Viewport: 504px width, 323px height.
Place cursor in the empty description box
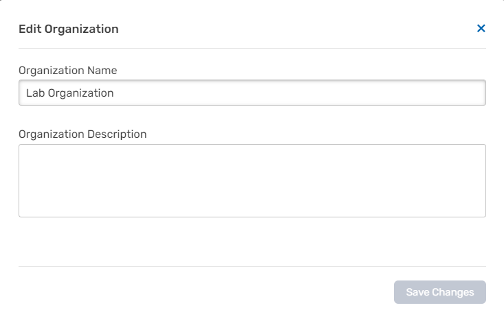[x=252, y=180]
